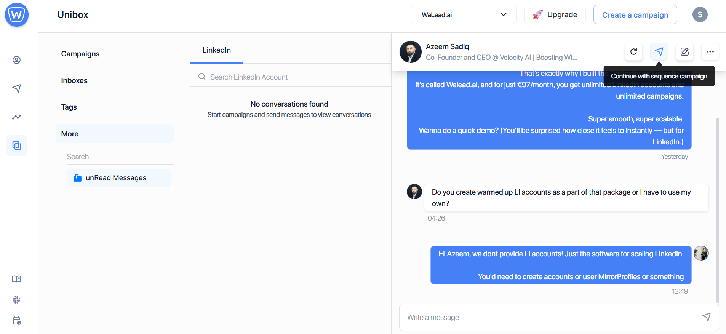Click the WaLead W logo icon
Viewport: 726px width, 334px height.
(17, 15)
